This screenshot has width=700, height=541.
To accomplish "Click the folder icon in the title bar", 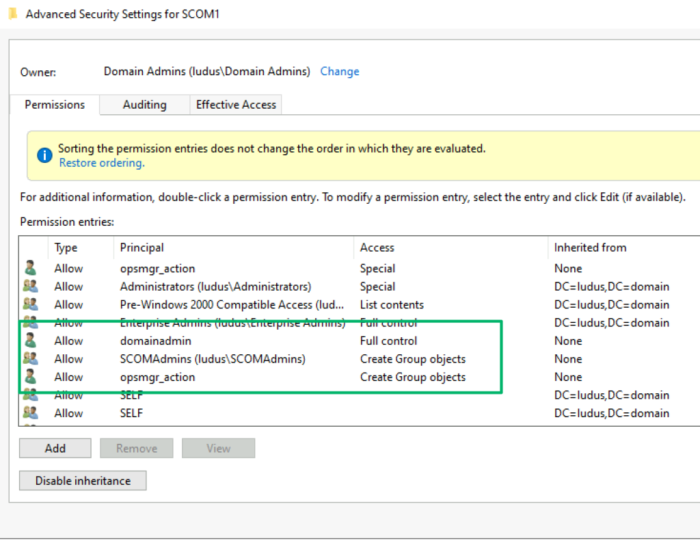I will [x=13, y=14].
